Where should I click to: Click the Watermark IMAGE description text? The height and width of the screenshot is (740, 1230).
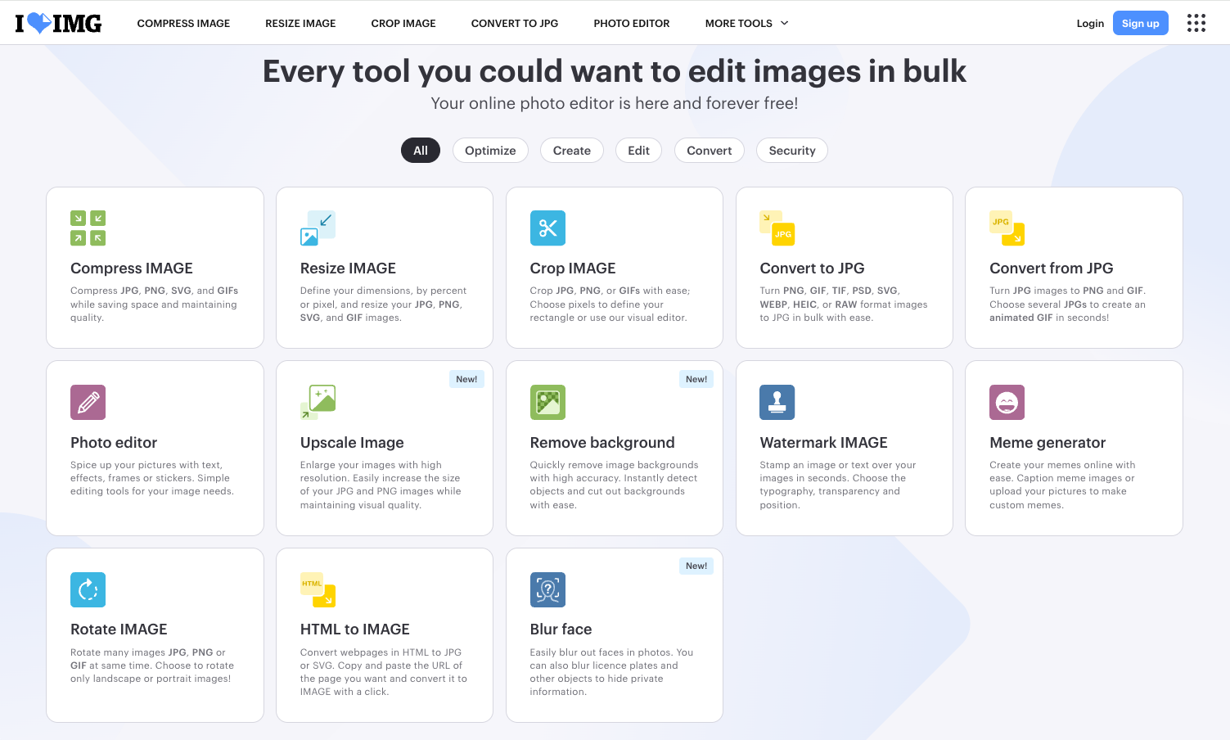coord(838,485)
